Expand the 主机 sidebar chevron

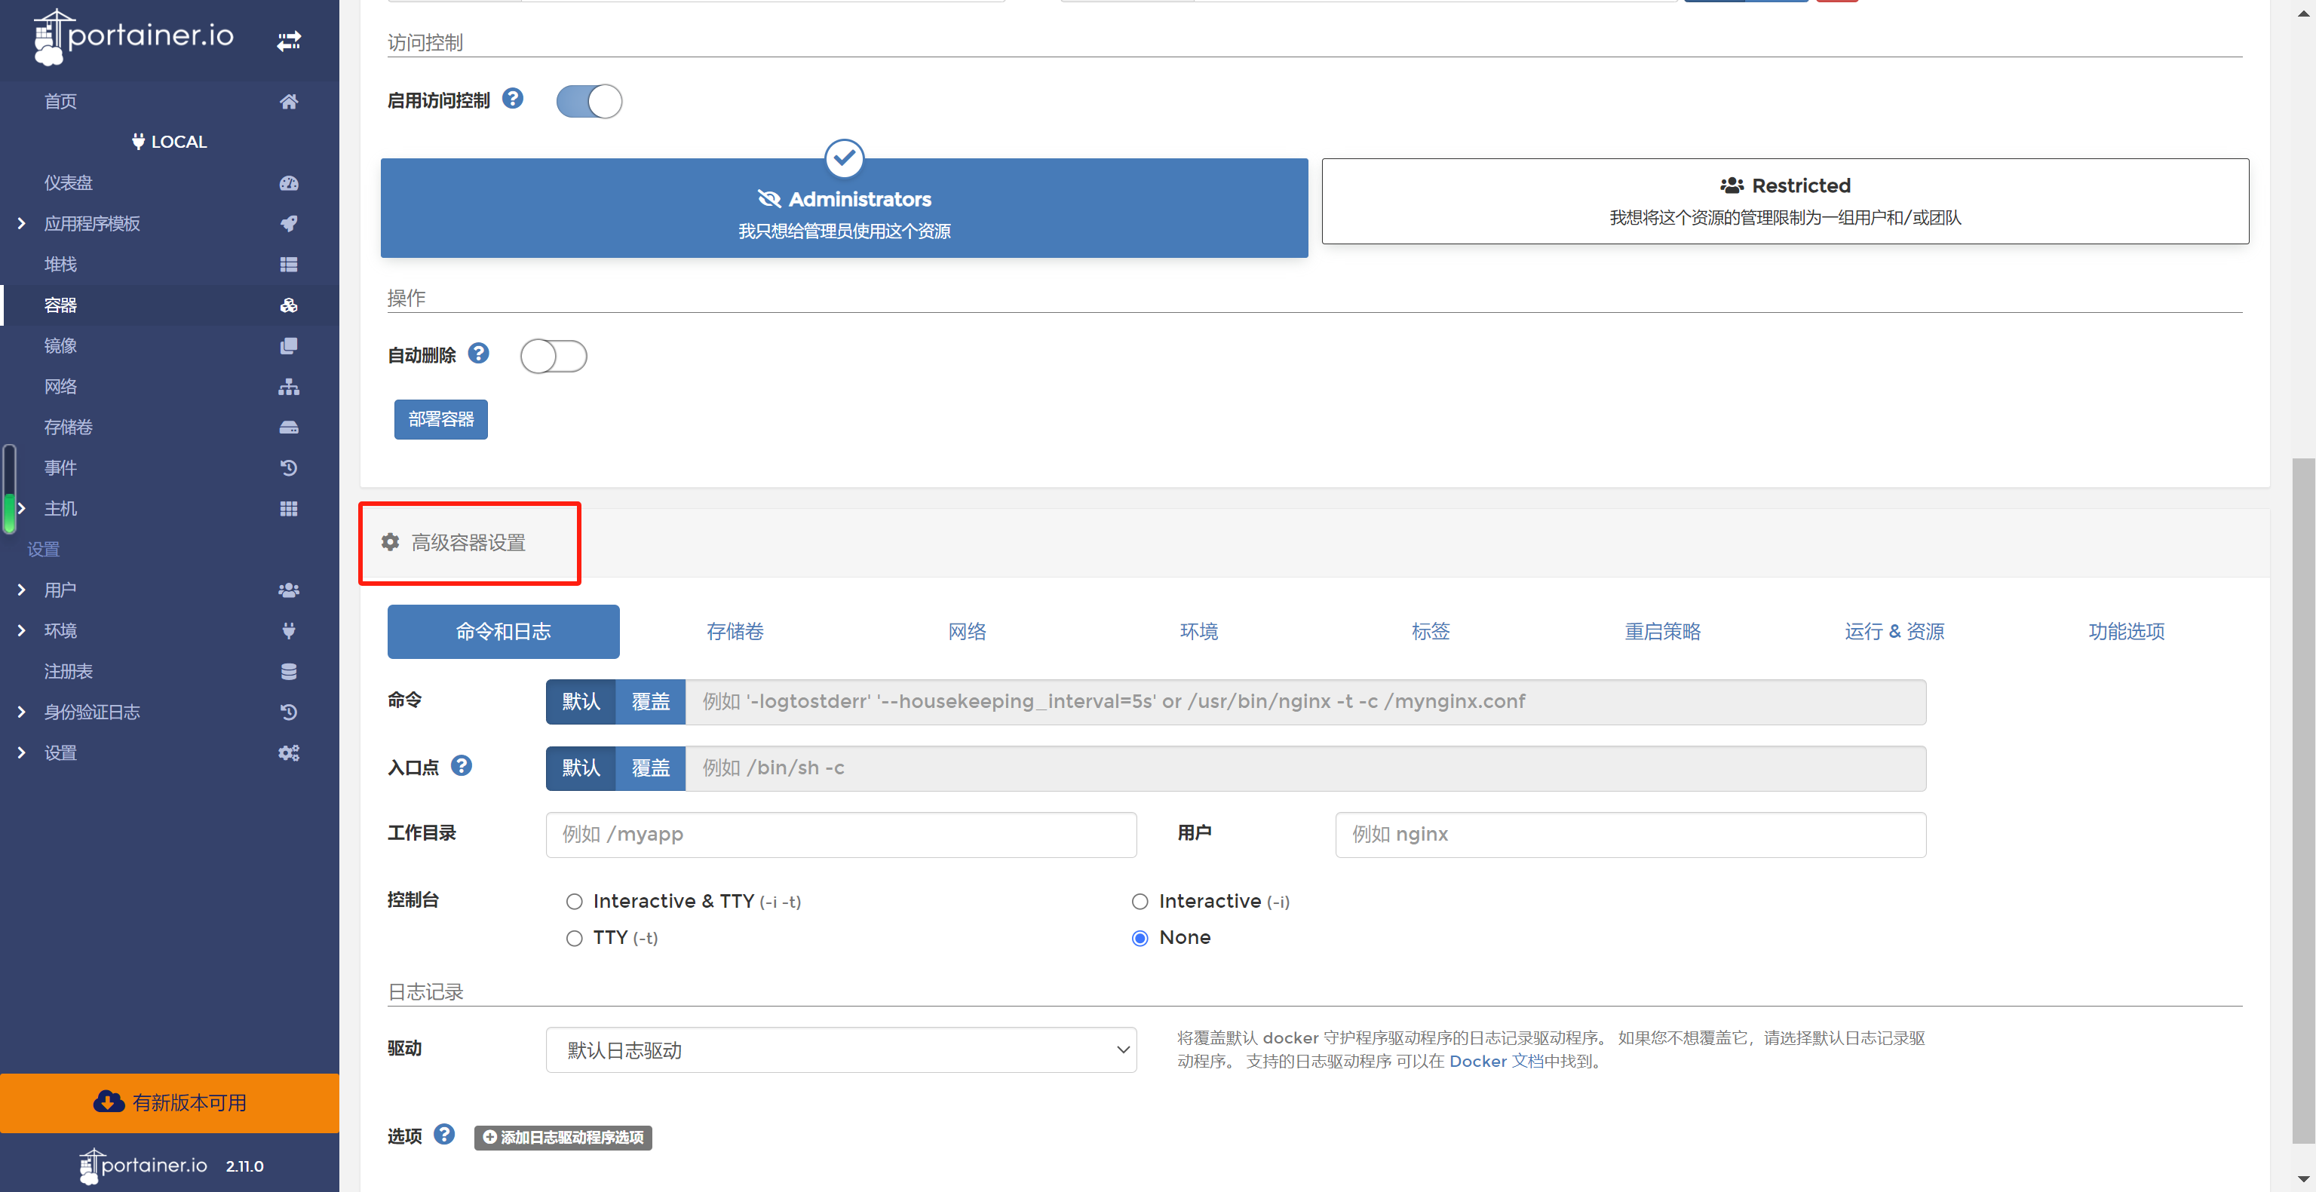pyautogui.click(x=22, y=509)
